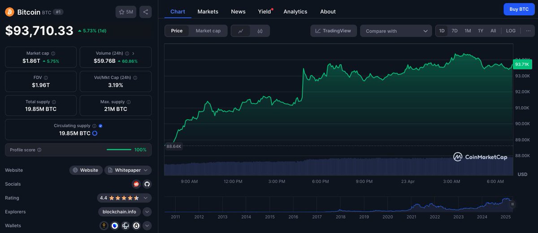
Task: Select the 1Y time range
Action: point(481,31)
